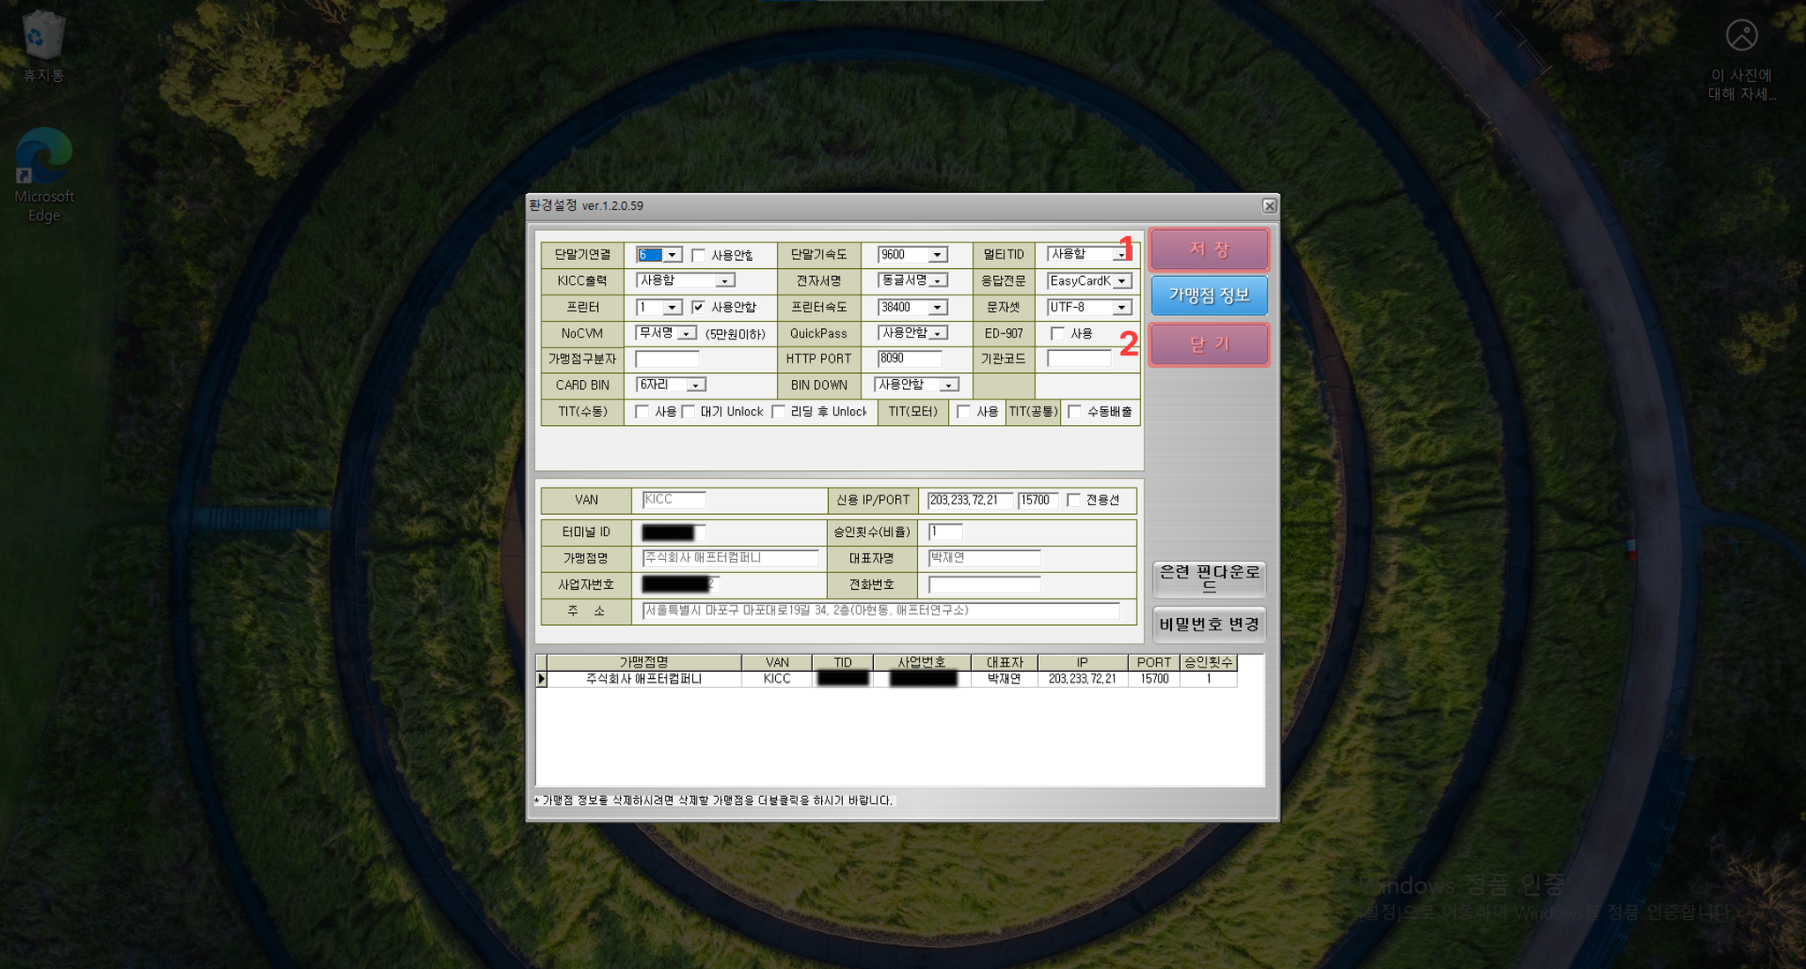Click the 터미널 ID field

(674, 532)
